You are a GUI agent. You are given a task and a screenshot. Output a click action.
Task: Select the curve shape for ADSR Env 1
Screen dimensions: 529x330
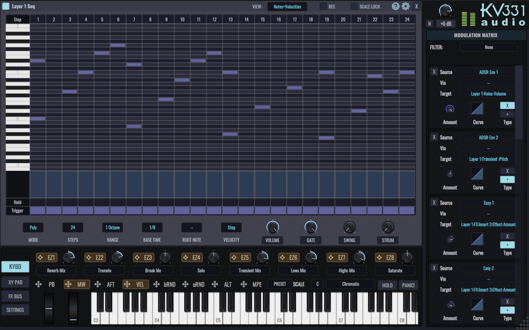pos(477,108)
